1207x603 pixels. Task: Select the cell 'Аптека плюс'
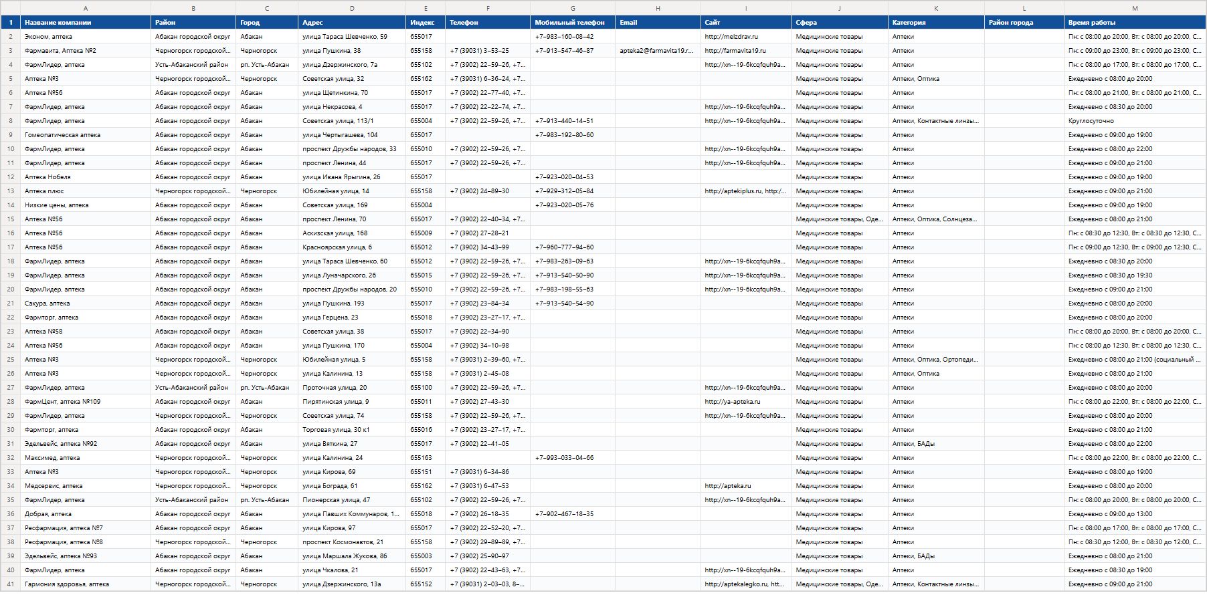[x=86, y=191]
